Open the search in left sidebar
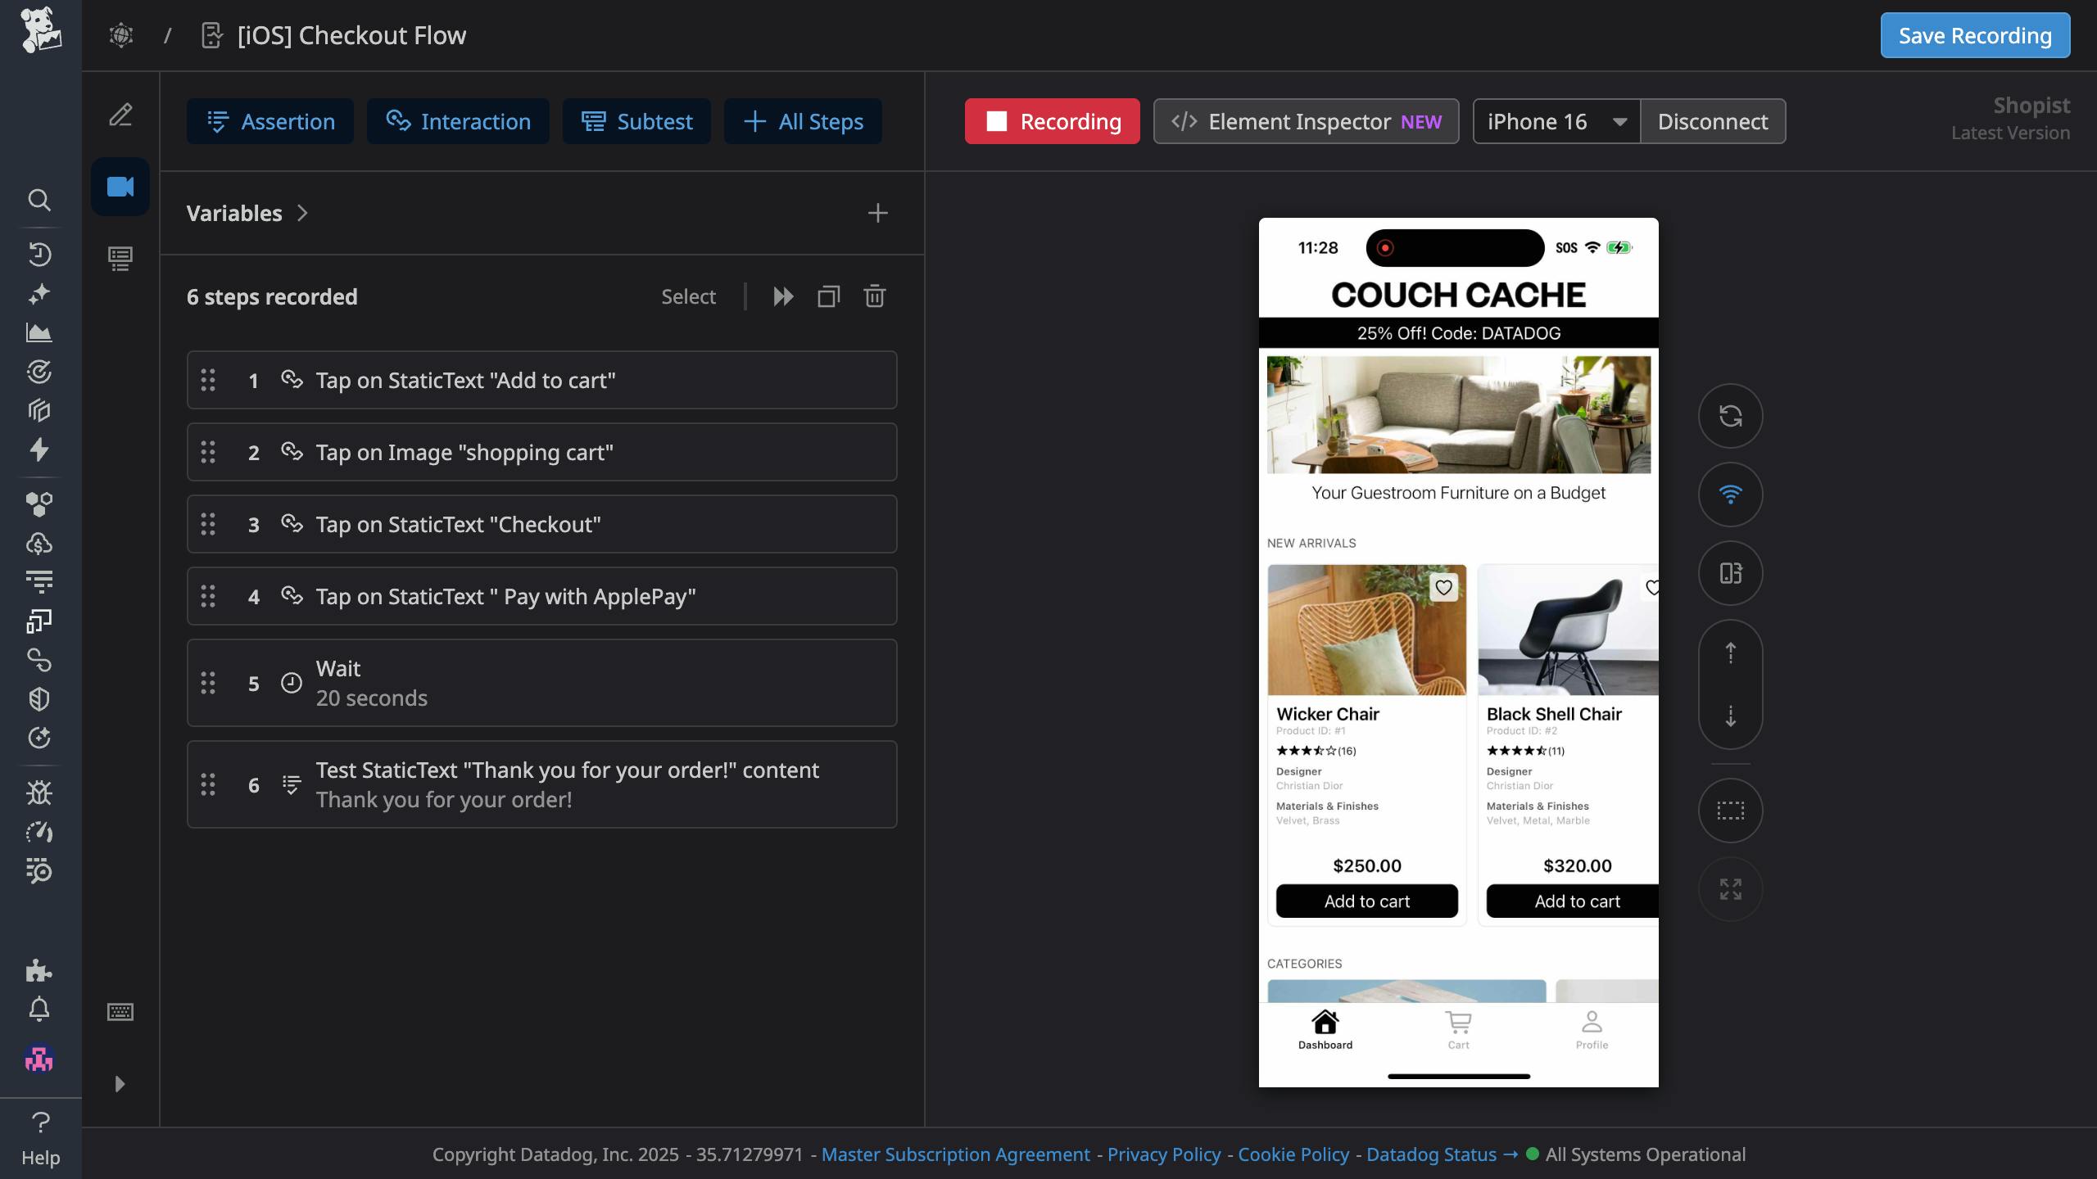2097x1179 pixels. pyautogui.click(x=38, y=201)
